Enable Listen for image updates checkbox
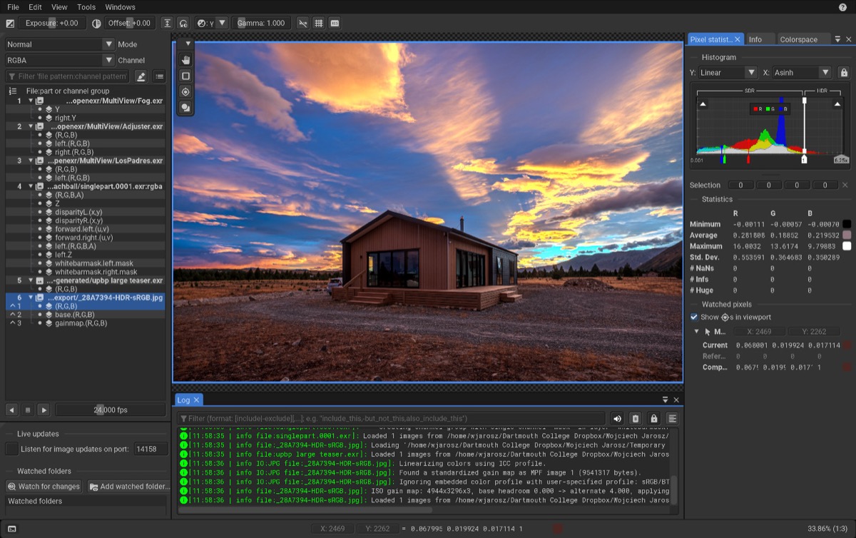 (11, 449)
